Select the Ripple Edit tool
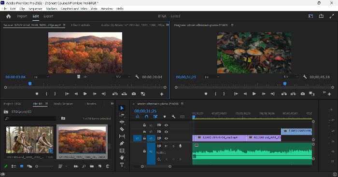 pos(122,122)
